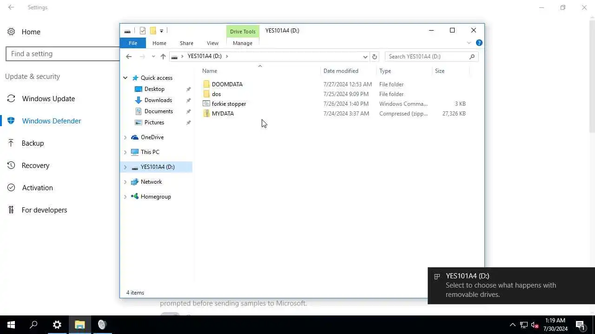
Task: Click the search magnifier icon in Explorer
Action: [x=472, y=56]
